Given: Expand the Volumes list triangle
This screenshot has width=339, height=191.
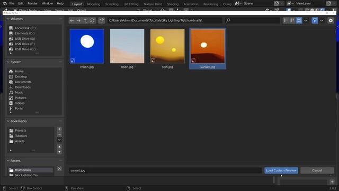Looking at the screenshot, I should point(11,53).
